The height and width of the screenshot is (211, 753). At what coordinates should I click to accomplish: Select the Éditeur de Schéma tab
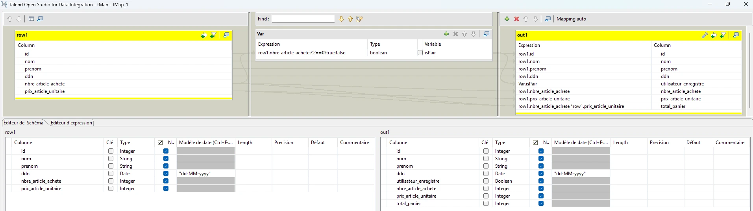click(24, 123)
